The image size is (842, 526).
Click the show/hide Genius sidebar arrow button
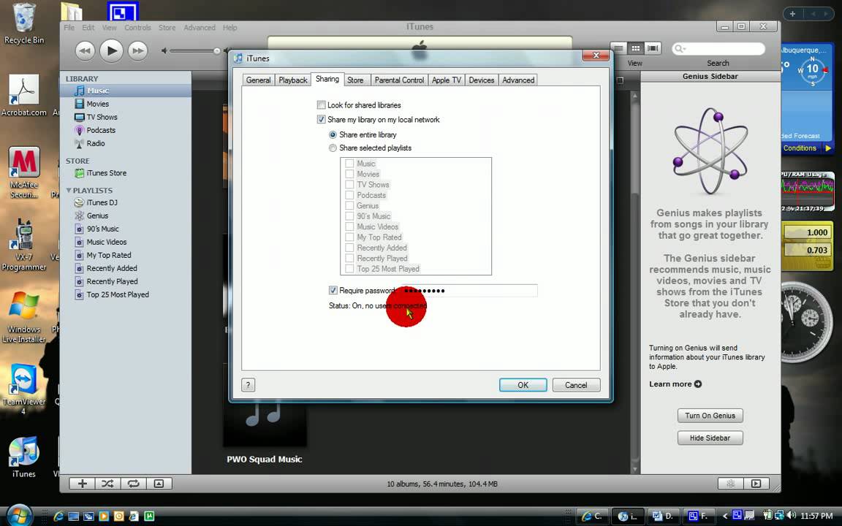tap(756, 484)
